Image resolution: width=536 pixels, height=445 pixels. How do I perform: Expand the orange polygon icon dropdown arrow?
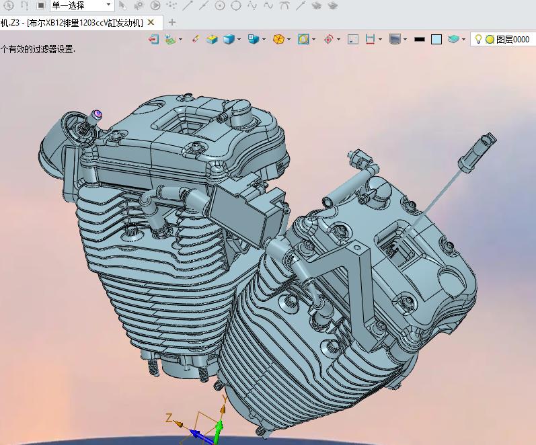pyautogui.click(x=289, y=40)
